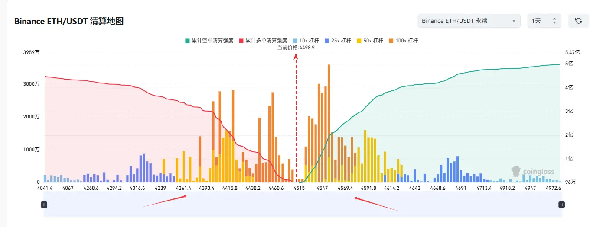Click the 4393.4 price axis label

point(207,188)
